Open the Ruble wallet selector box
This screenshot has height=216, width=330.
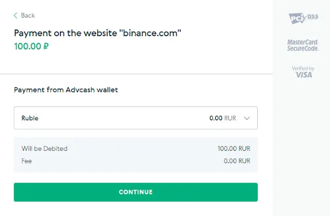pyautogui.click(x=136, y=118)
